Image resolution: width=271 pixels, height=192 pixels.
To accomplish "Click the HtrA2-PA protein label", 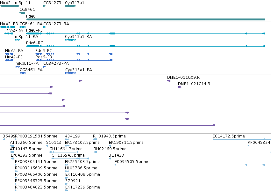I will point(14,51).
